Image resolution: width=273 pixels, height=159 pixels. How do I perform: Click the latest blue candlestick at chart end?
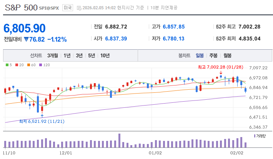click(x=245, y=90)
